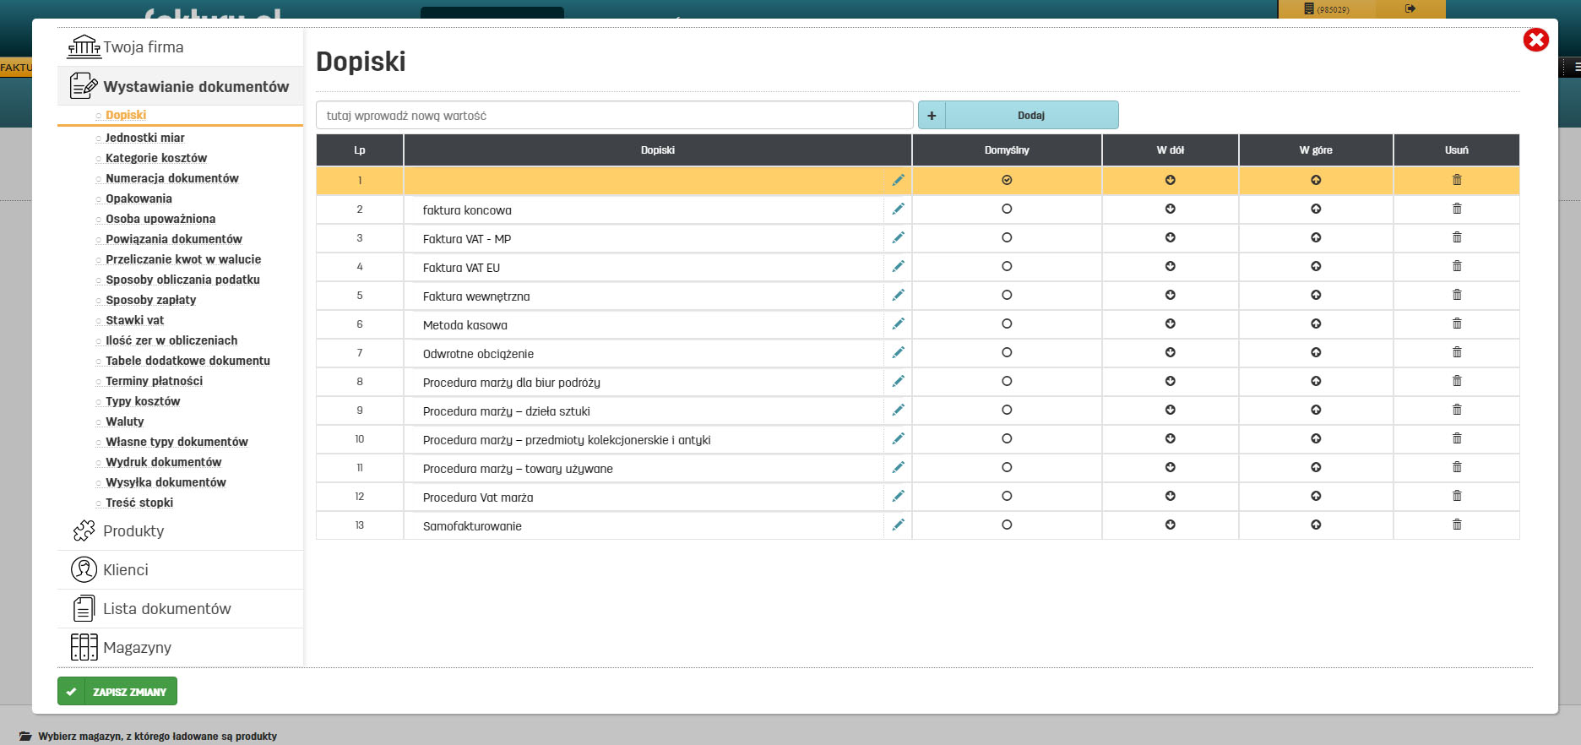1581x745 pixels.
Task: Edit the Procedura Vat marża entry
Action: pyautogui.click(x=898, y=496)
